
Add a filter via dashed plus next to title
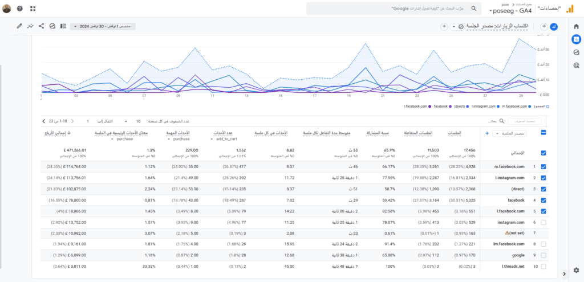444,26
